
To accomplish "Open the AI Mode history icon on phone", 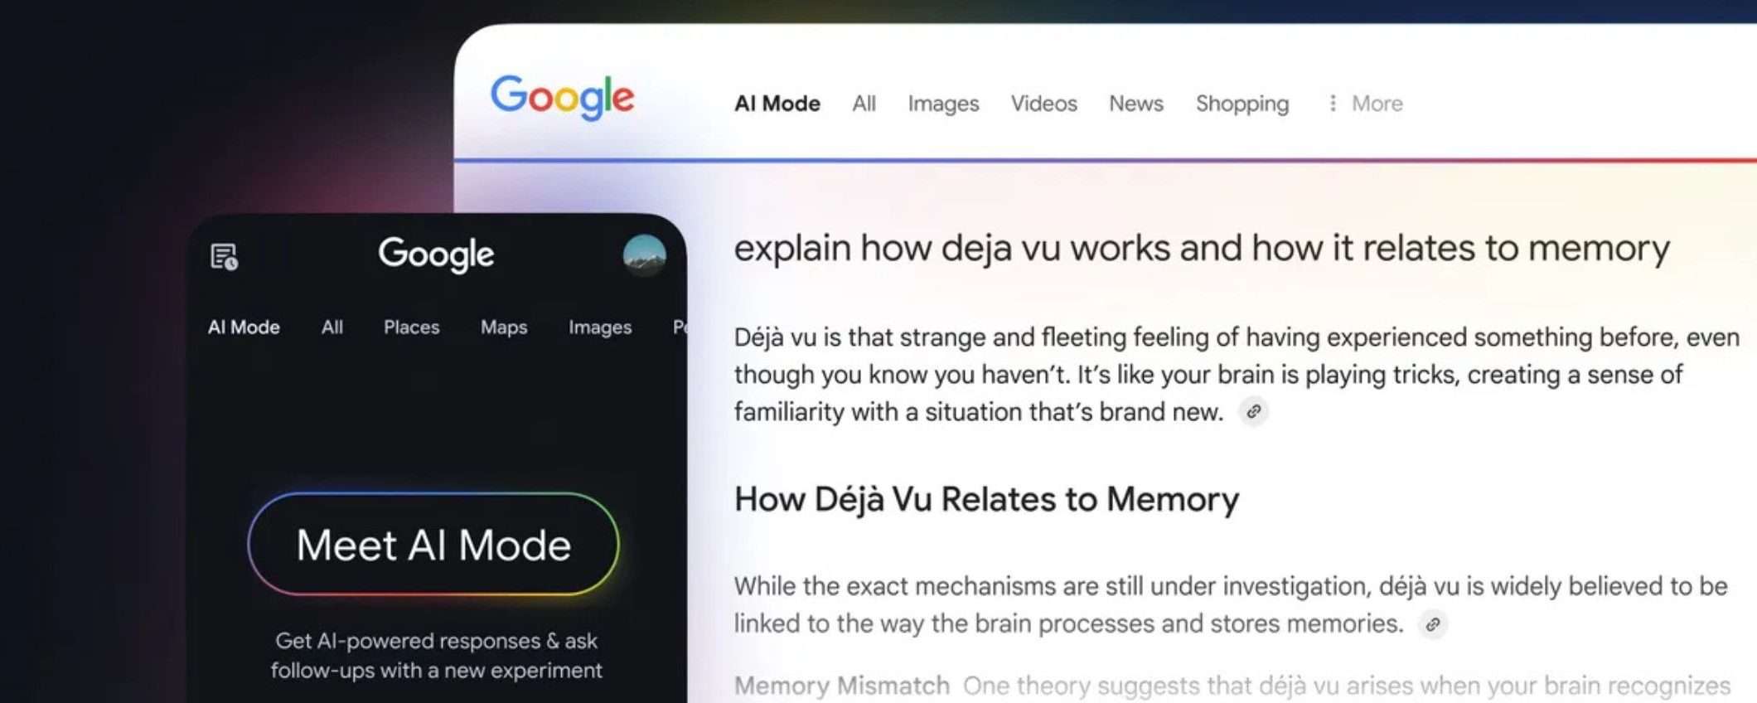I will (x=224, y=256).
